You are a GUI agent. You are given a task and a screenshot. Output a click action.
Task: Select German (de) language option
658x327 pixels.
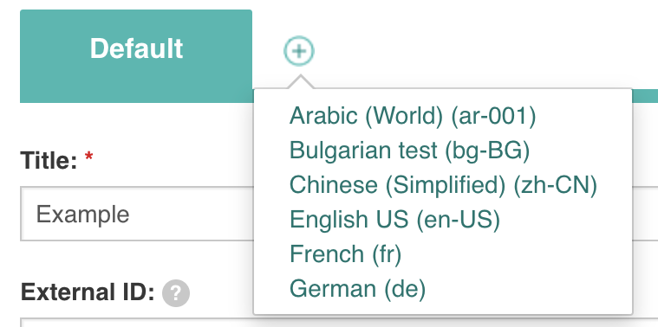357,289
